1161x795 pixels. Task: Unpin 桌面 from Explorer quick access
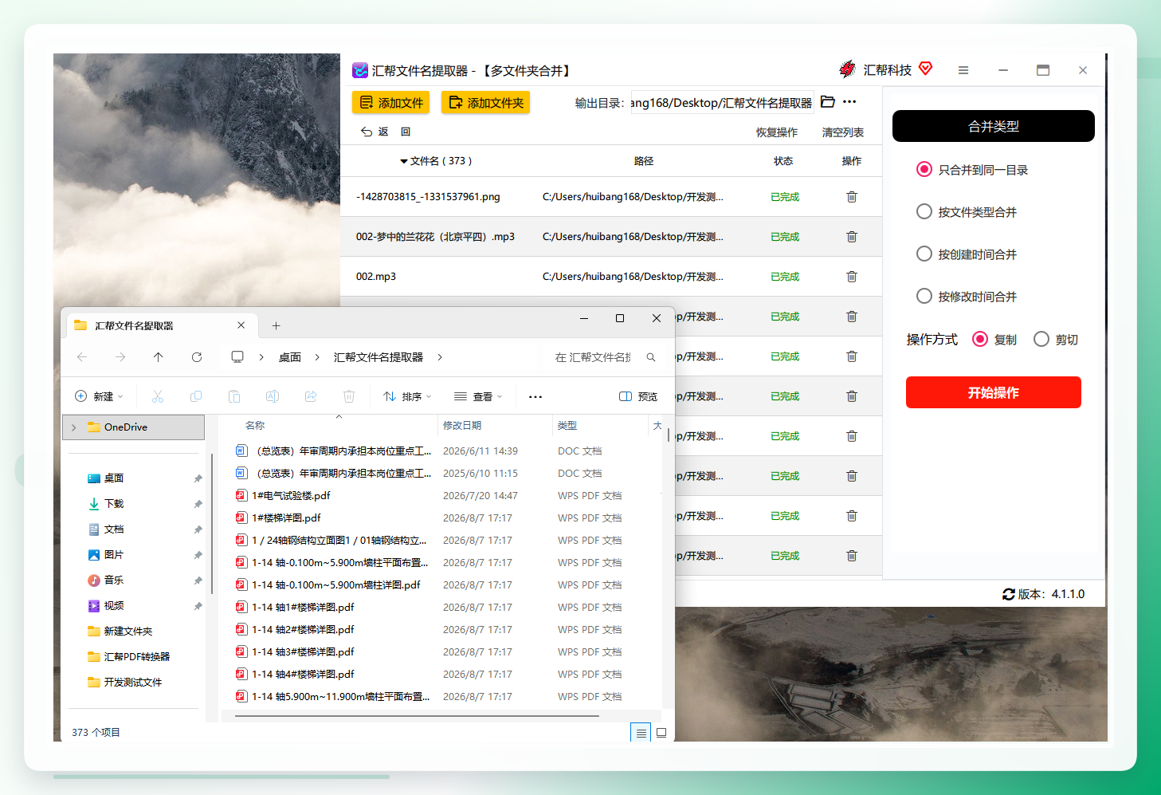point(198,478)
